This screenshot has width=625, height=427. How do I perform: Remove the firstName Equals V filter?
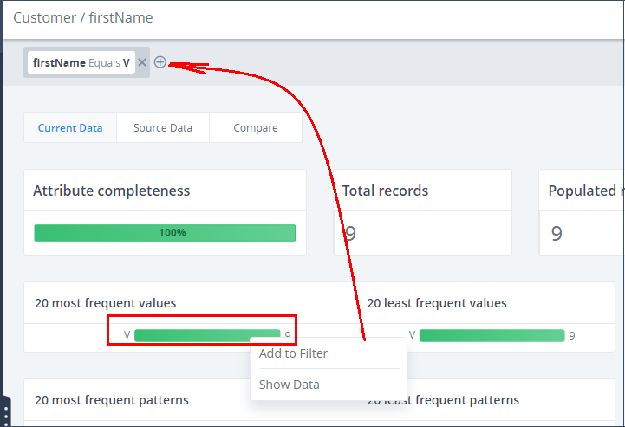142,62
